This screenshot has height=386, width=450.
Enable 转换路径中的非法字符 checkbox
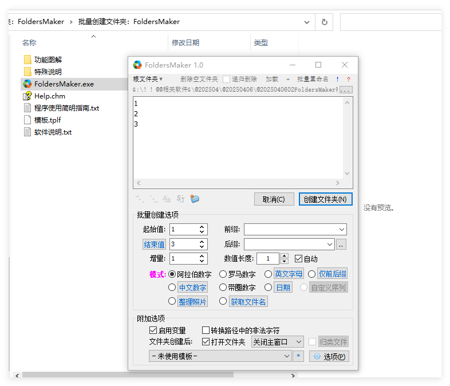pos(206,330)
